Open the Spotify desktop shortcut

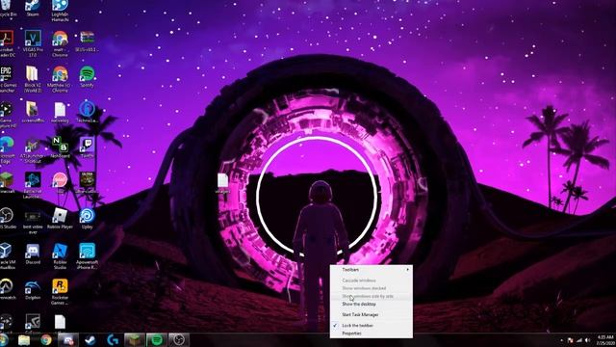[x=87, y=76]
